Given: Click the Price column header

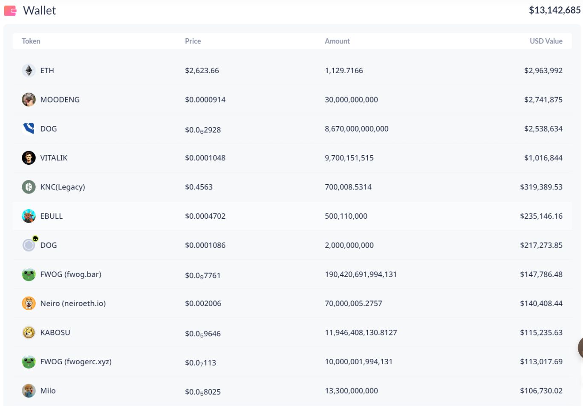Looking at the screenshot, I should [x=193, y=41].
